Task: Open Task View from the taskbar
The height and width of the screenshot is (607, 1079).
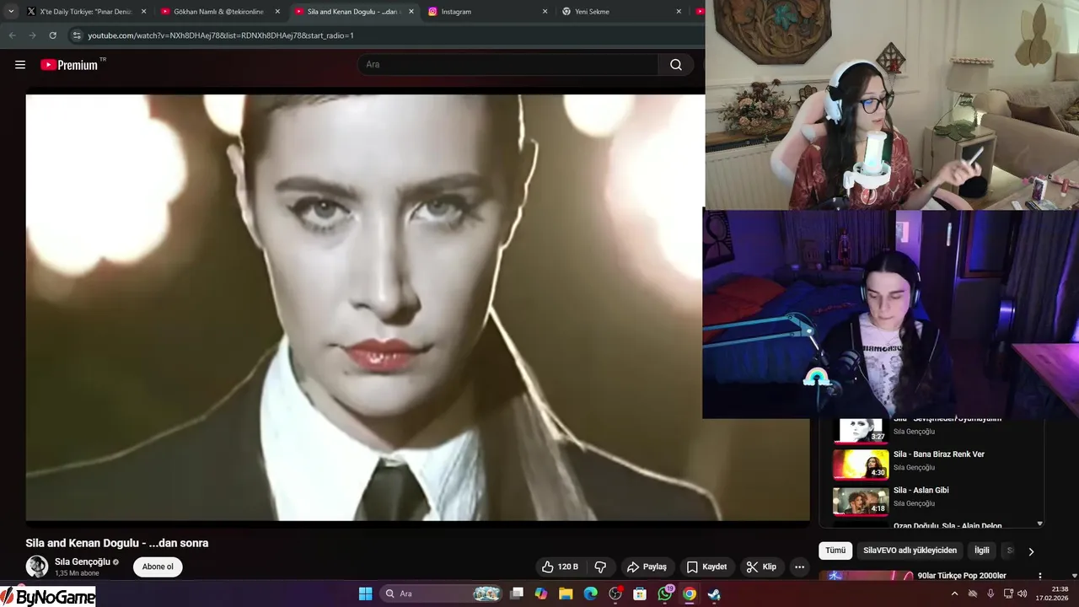Action: tap(517, 594)
